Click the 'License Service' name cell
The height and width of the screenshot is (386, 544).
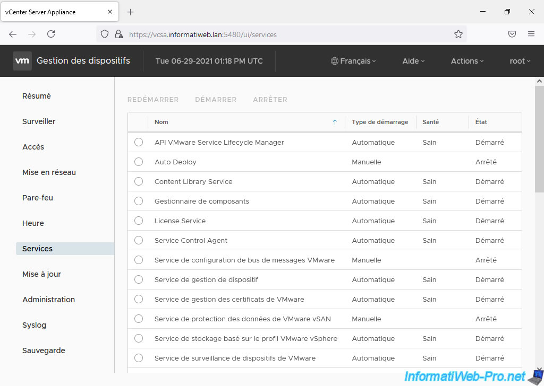tap(180, 221)
